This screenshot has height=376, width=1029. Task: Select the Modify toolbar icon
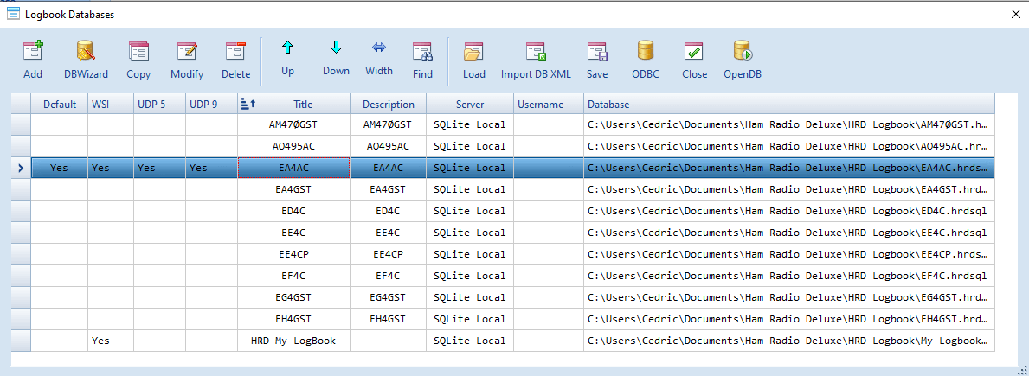click(187, 52)
